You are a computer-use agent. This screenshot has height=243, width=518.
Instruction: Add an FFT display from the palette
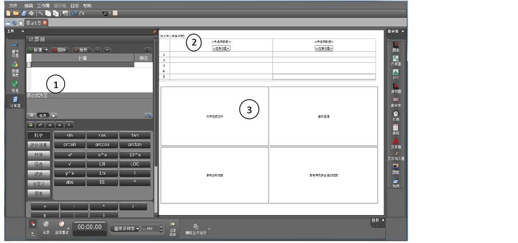[x=396, y=74]
